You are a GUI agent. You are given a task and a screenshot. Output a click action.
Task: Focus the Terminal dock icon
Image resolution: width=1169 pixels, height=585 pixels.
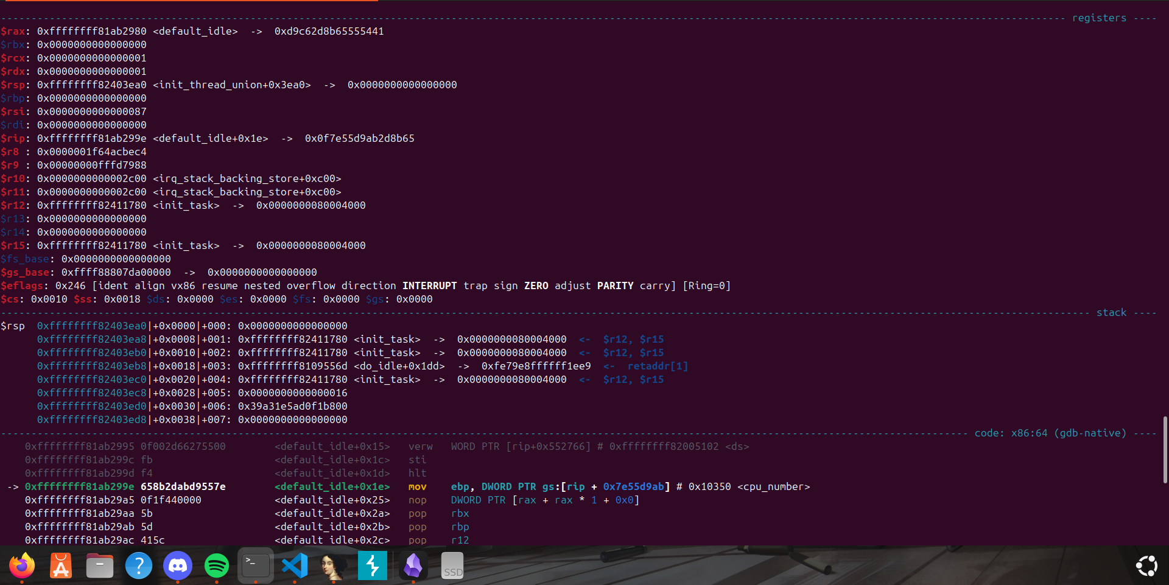coord(256,566)
